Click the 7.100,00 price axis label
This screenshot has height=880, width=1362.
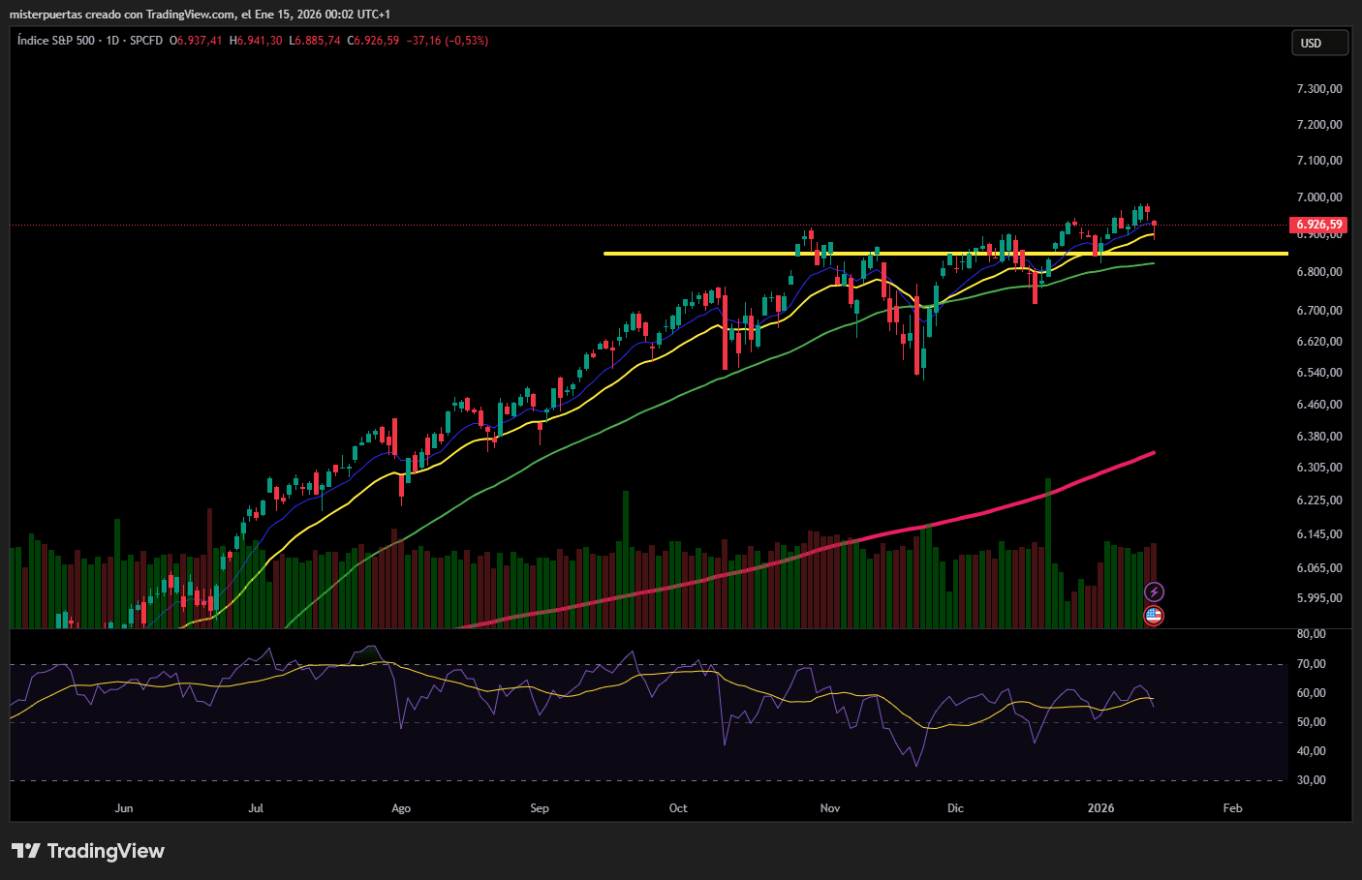pyautogui.click(x=1319, y=161)
